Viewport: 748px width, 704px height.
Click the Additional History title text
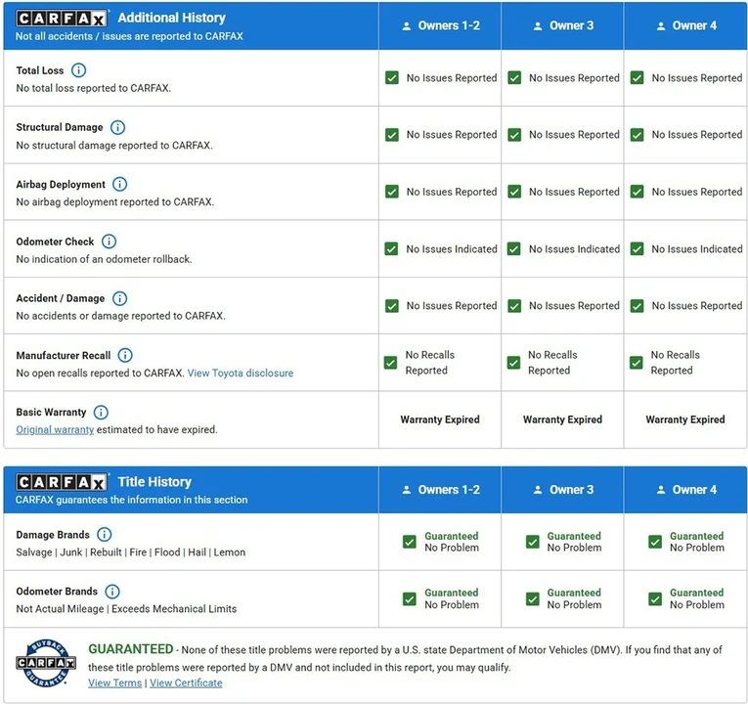click(x=172, y=18)
